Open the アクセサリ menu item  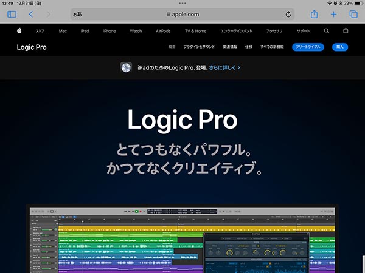274,31
